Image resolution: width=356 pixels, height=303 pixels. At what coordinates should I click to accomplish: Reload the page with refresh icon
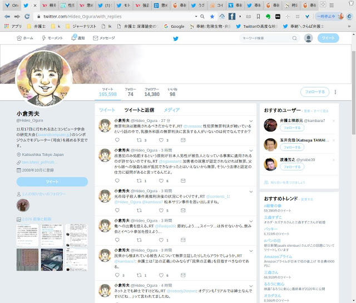[x=27, y=16]
